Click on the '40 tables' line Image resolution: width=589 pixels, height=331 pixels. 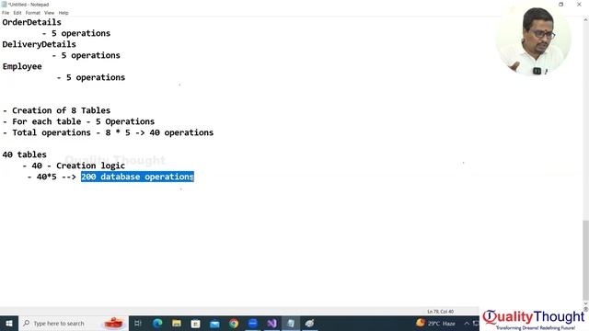(25, 154)
